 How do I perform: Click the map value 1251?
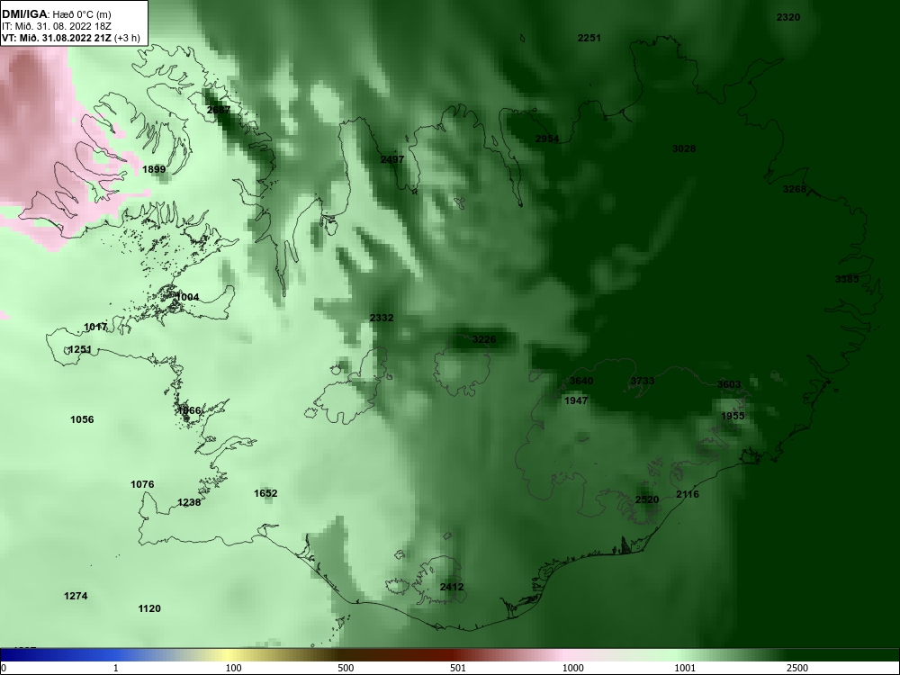point(80,349)
